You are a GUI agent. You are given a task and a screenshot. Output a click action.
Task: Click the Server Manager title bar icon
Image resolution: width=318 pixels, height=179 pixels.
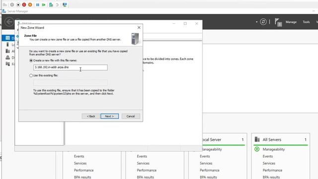click(x=4, y=11)
